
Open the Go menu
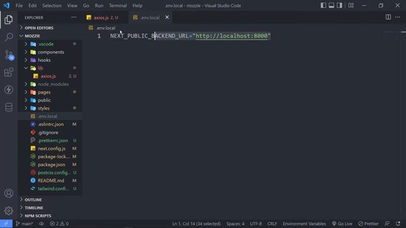point(86,6)
